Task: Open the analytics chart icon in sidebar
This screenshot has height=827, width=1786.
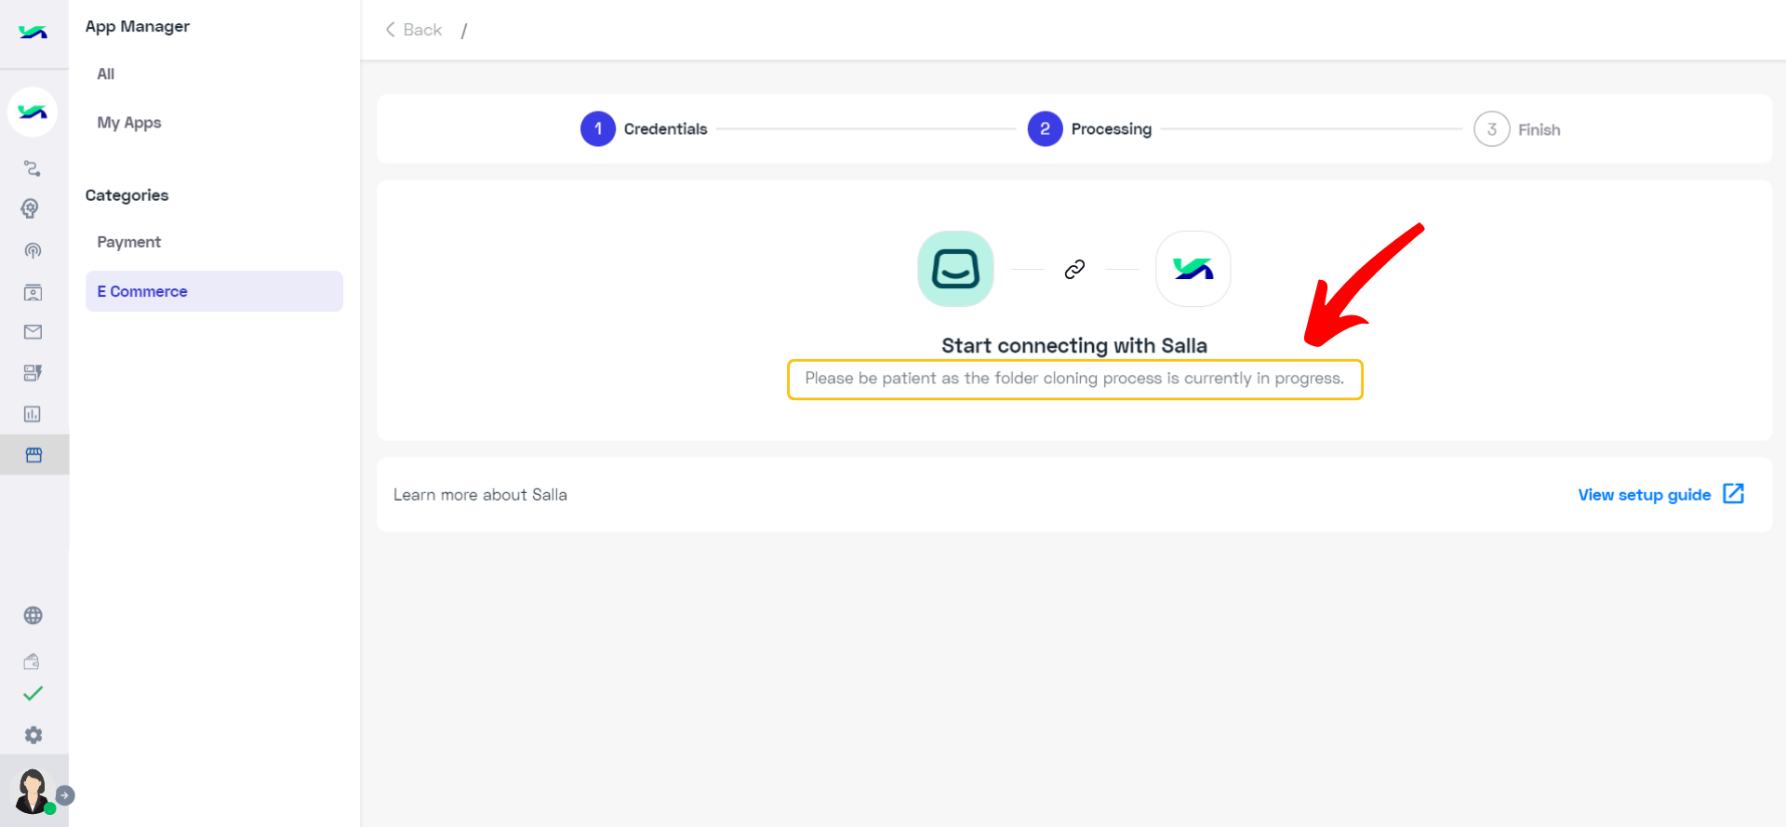Action: click(x=33, y=414)
